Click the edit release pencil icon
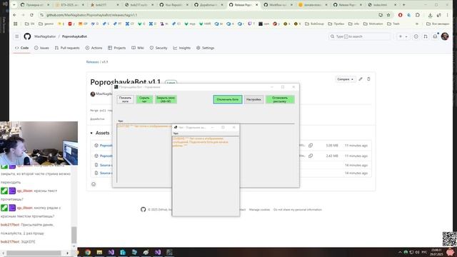This screenshot has width=457, height=257. 361,79
